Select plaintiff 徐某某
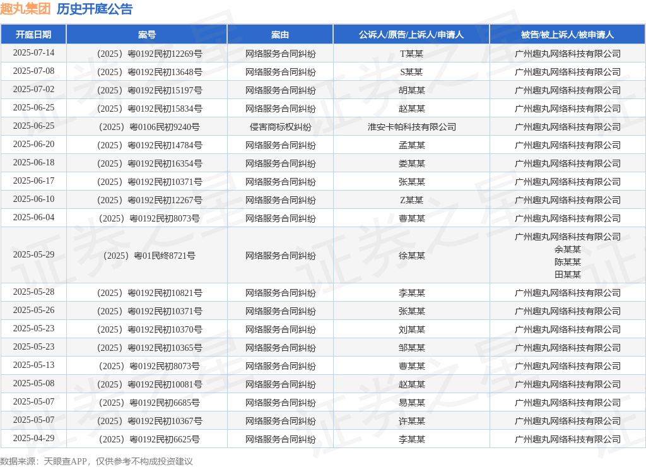The height and width of the screenshot is (467, 646). coord(411,256)
